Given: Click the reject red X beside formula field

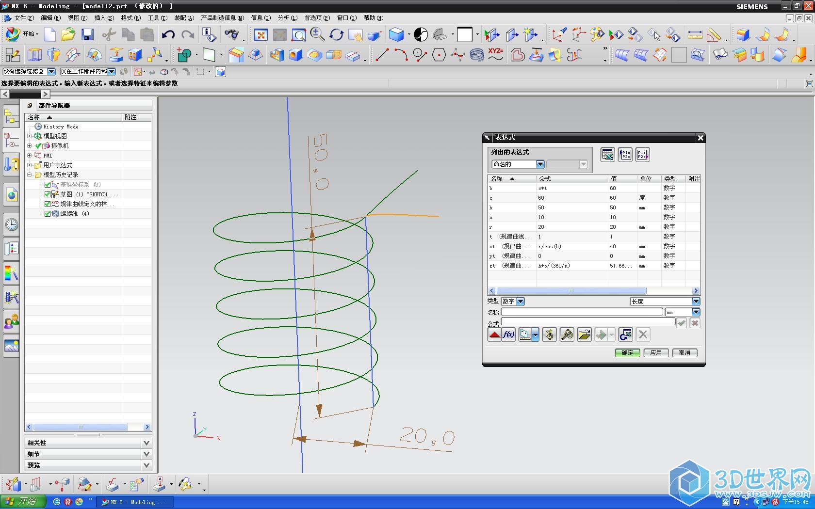Looking at the screenshot, I should coord(695,323).
